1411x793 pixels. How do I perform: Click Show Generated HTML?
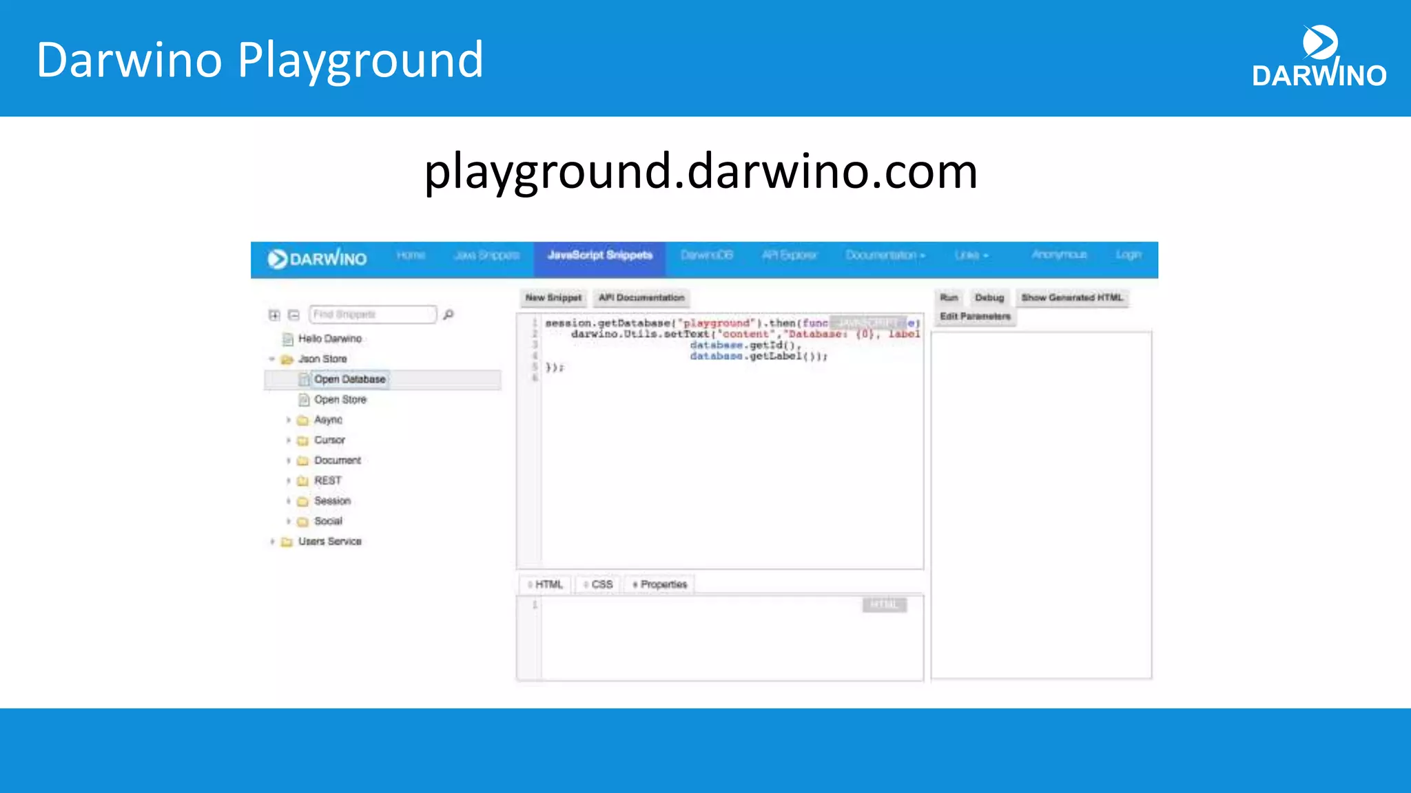coord(1072,298)
